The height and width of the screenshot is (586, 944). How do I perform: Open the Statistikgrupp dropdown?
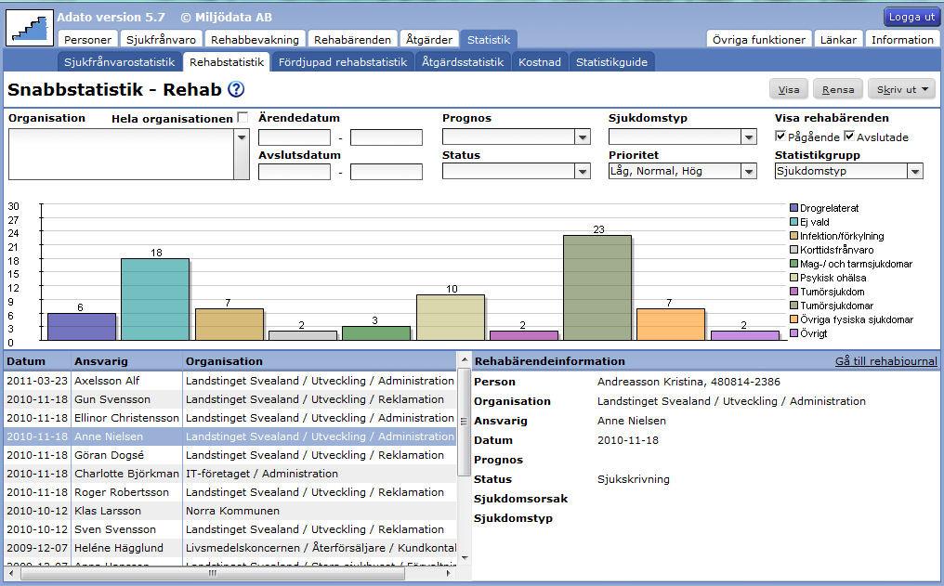pyautogui.click(x=915, y=172)
